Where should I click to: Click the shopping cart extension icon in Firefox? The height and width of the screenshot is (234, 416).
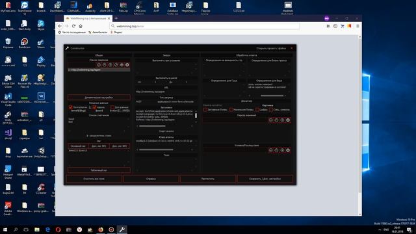(343, 26)
